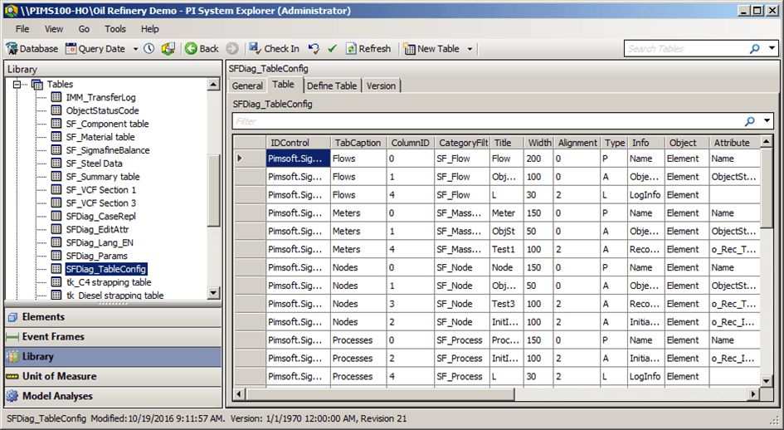Open the View menu
Image resolution: width=784 pixels, height=430 pixels.
pos(54,29)
